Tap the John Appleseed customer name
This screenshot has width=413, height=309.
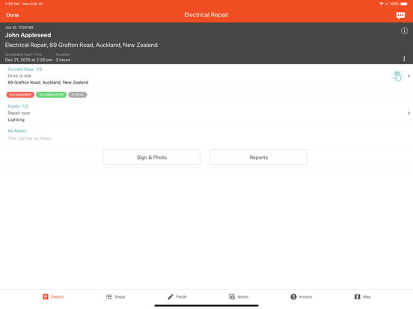[28, 35]
